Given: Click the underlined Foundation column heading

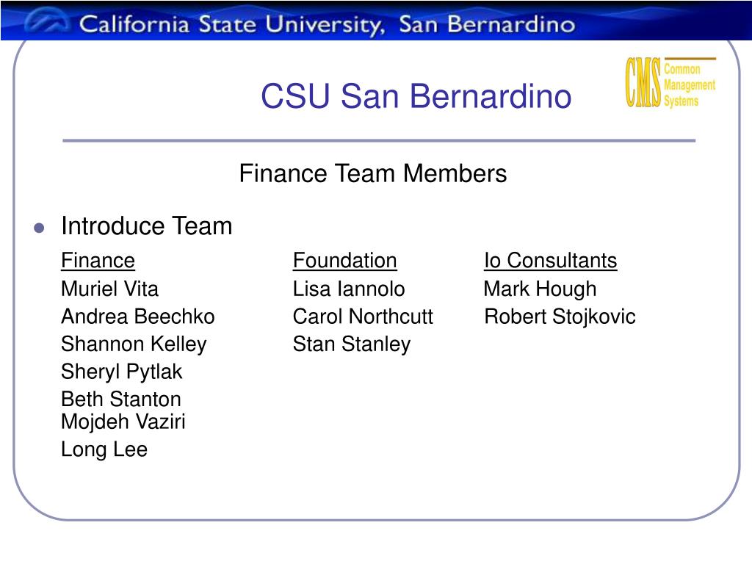Looking at the screenshot, I should (345, 261).
